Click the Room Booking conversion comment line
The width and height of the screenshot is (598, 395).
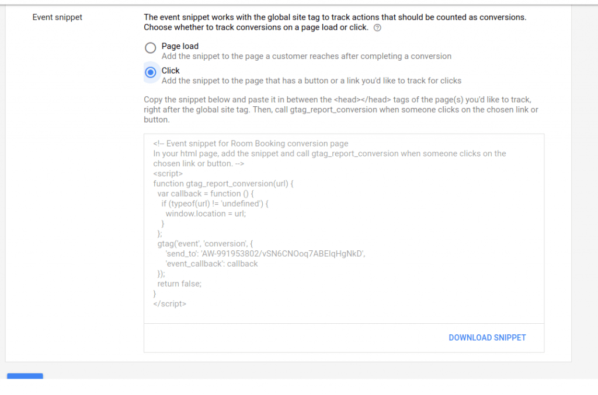(x=251, y=143)
